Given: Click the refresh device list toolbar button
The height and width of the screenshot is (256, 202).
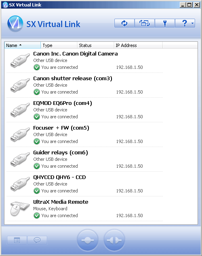Looking at the screenshot, I should [124, 23].
